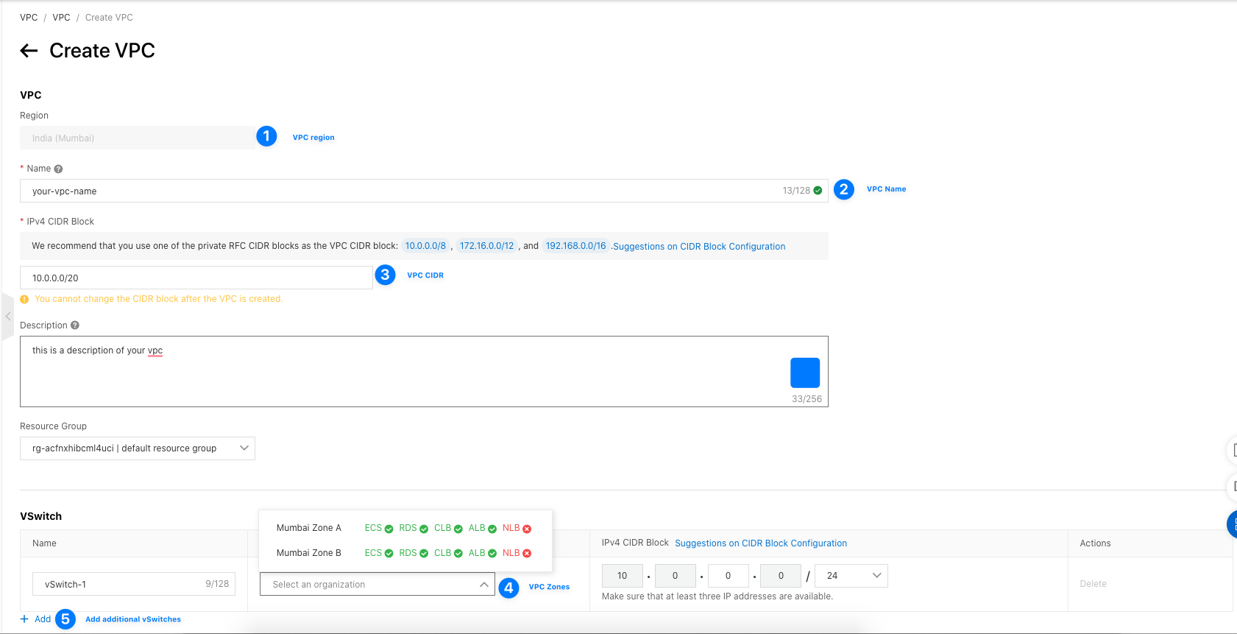Click the collapse sidebar arrow on left edge
This screenshot has height=634, width=1237.
point(8,317)
